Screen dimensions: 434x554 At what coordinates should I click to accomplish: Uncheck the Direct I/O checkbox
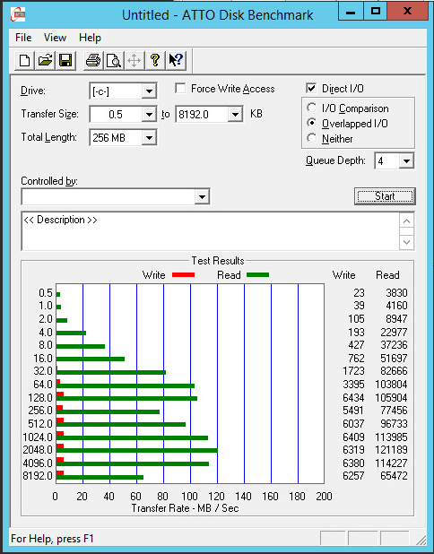[x=311, y=89]
